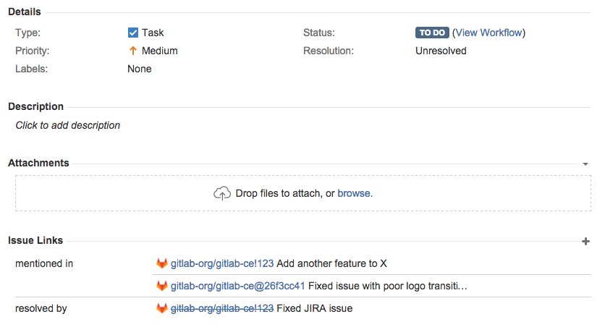Open the gitlab-org/gitlab-ce@26f3cc41 commit link
Viewport: 605px width, 335px height.
237,286
